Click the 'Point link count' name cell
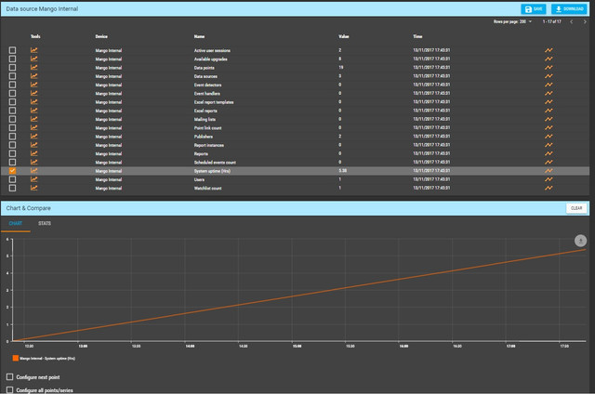Viewport: 595px width, 394px height. tap(207, 128)
